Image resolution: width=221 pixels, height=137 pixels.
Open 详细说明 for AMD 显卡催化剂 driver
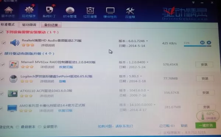pos(46,110)
